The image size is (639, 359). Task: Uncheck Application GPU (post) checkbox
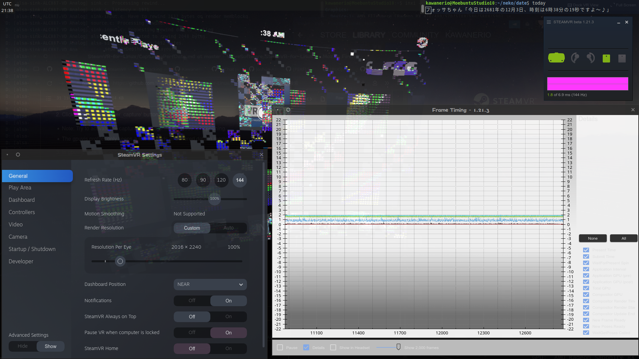(x=586, y=282)
